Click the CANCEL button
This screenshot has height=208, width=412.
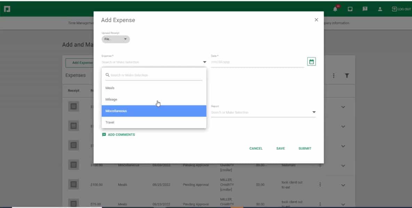(x=256, y=148)
